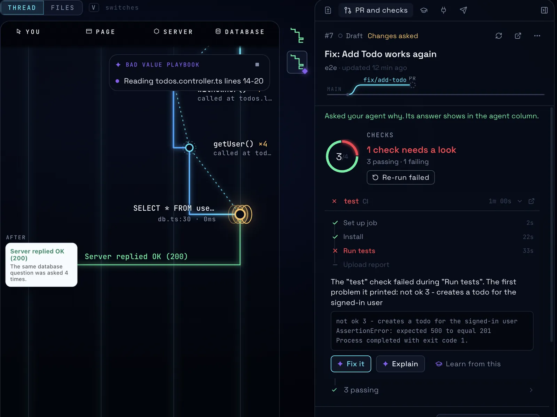Click the Changes asked status label

pyautogui.click(x=393, y=36)
